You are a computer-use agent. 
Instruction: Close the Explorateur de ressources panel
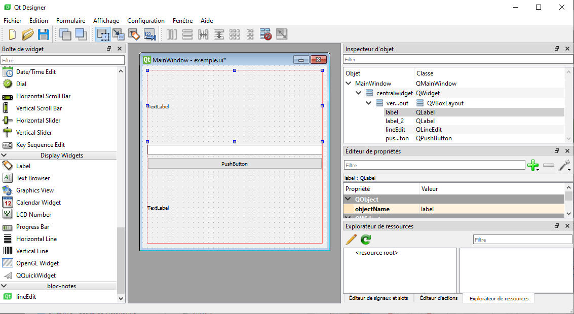pos(567,226)
